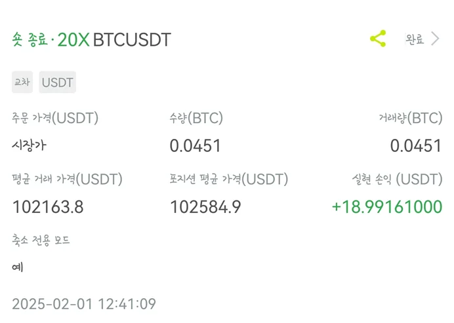Click the 축소 전용 모드 label
The width and height of the screenshot is (454, 323).
tap(41, 240)
